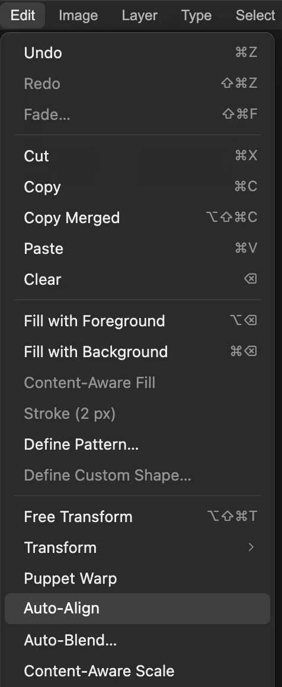Choose Copy Merged

coord(137,218)
